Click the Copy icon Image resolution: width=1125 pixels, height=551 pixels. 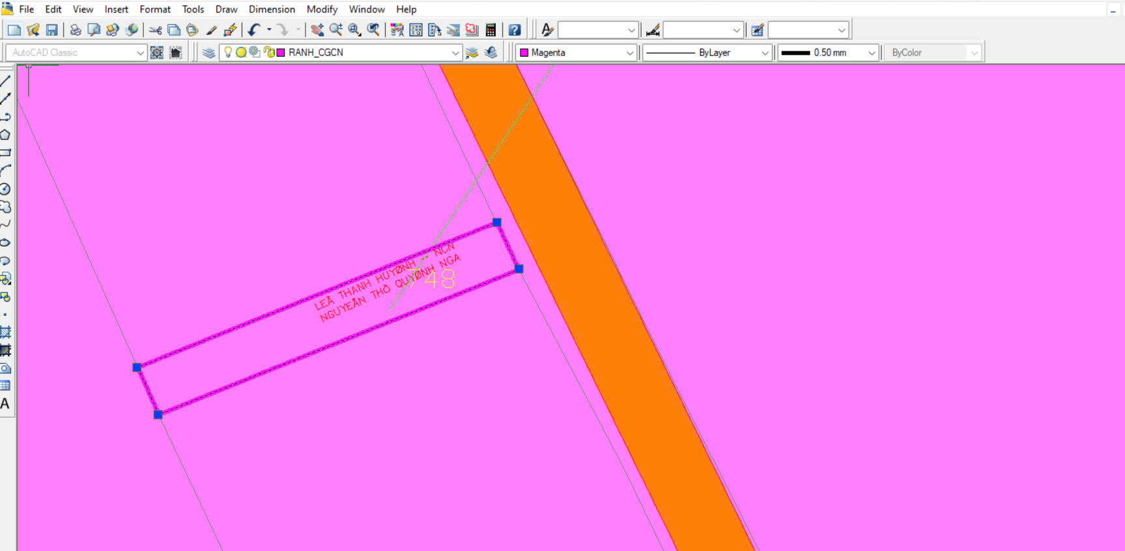click(173, 30)
